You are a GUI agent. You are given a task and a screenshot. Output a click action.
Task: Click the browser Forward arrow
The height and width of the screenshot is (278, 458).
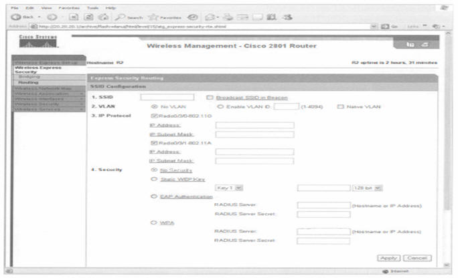(52, 17)
